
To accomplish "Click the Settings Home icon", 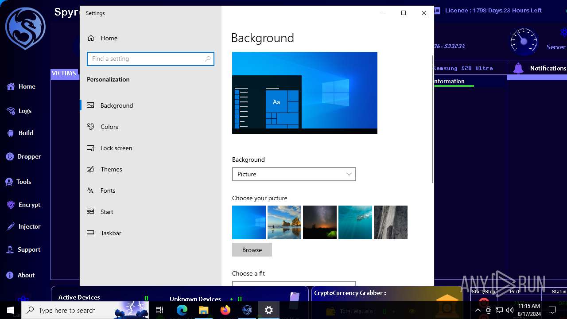I will coord(91,38).
